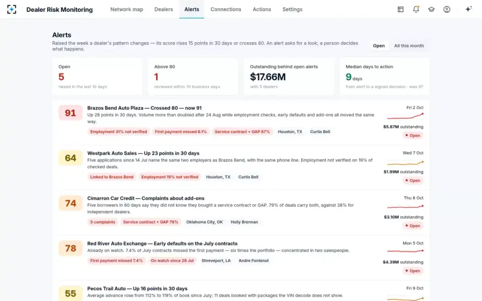Click the Cimarron Car Credit trend sparkline
Viewport: 482px width, 301px height.
[405, 207]
